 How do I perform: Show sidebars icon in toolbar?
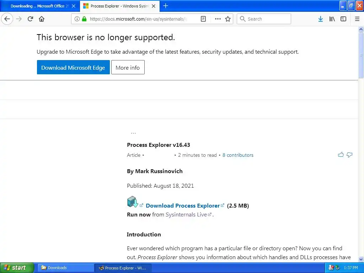tap(343, 19)
